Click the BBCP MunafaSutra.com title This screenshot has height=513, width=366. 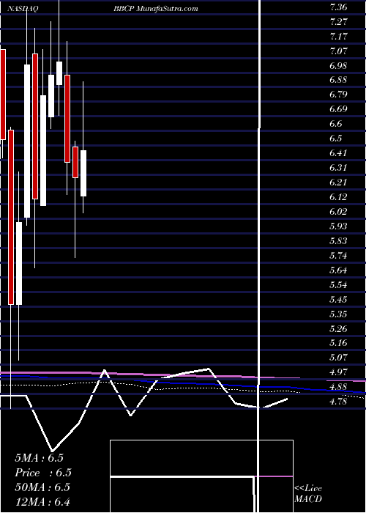pos(155,9)
